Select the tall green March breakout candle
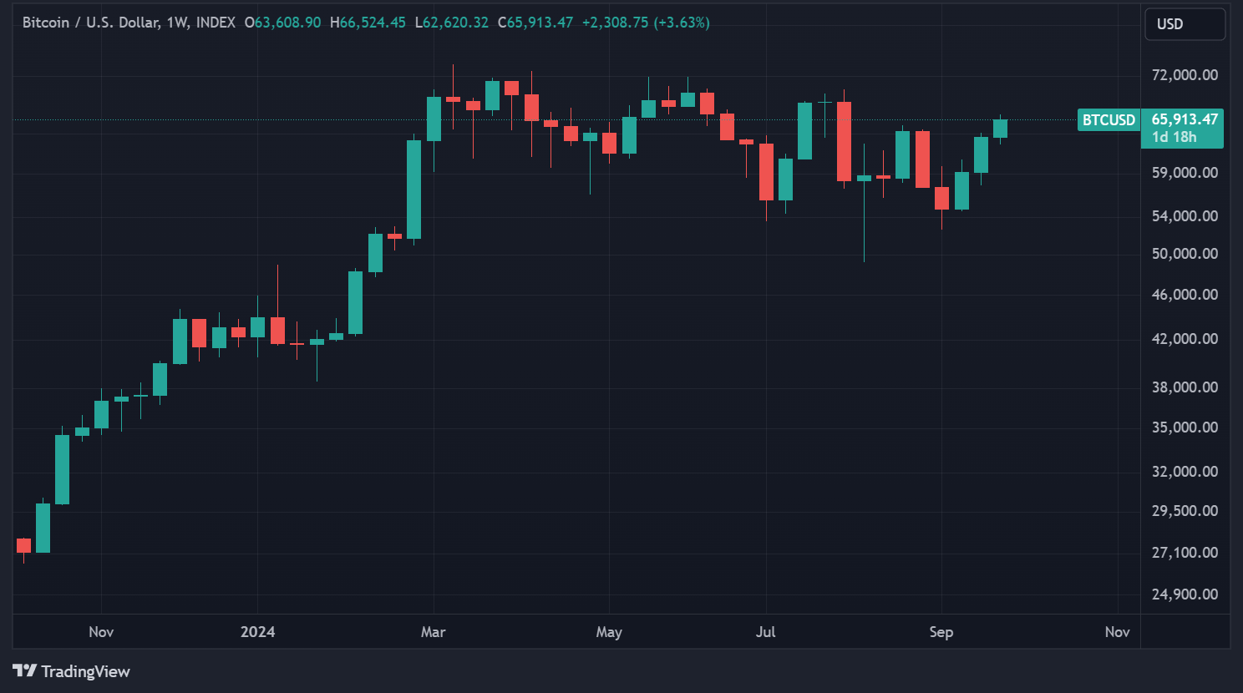1243x693 pixels. pos(412,192)
